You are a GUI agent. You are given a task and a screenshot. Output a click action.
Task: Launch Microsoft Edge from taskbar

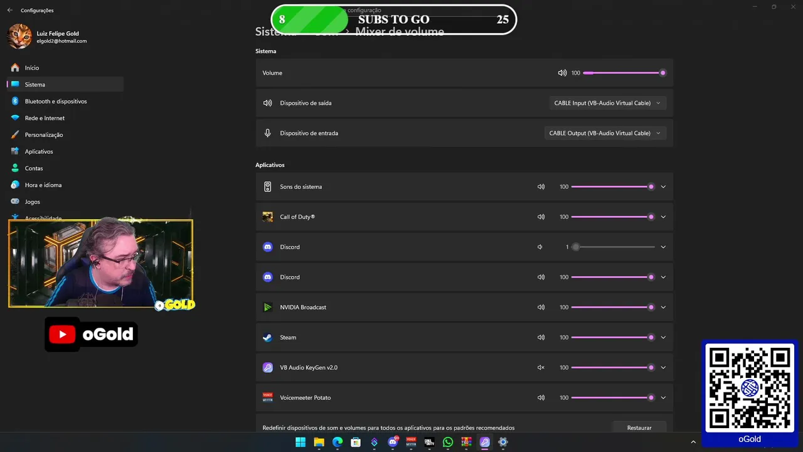point(338,442)
